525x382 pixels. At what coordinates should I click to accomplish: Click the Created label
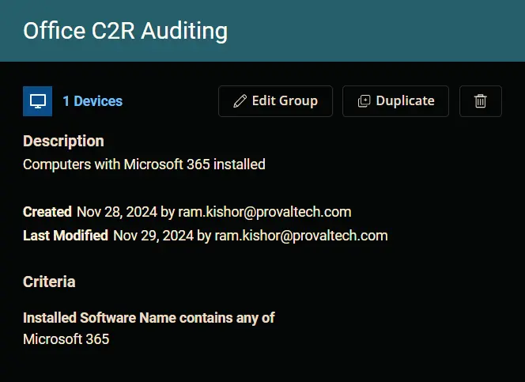click(47, 212)
